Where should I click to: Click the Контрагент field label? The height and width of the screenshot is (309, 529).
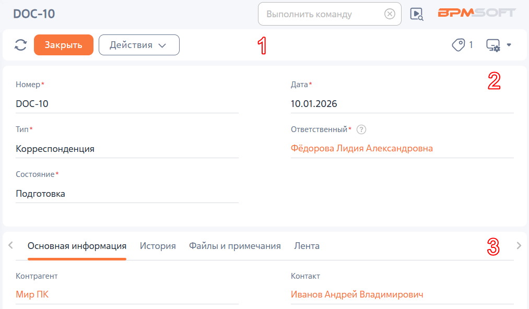[x=37, y=276]
